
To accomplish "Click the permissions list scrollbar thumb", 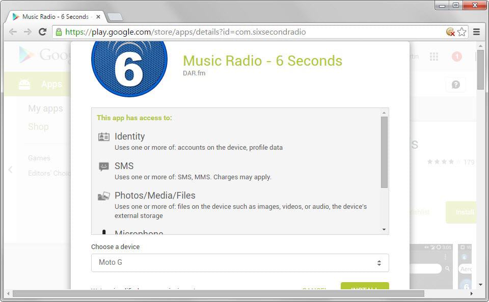I will (x=384, y=152).
